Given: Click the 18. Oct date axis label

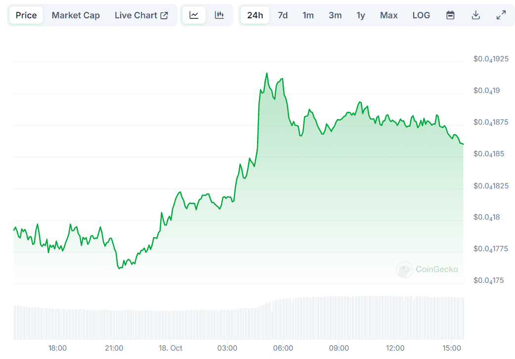Looking at the screenshot, I should (170, 348).
